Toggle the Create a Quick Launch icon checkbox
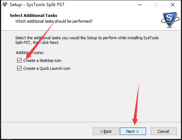182x140 pixels. pyautogui.click(x=19, y=68)
